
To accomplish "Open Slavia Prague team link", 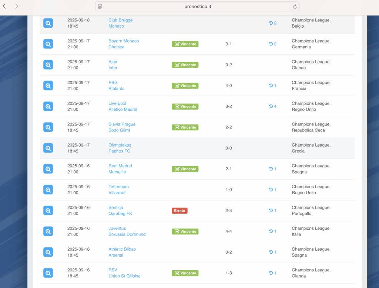I will point(122,124).
